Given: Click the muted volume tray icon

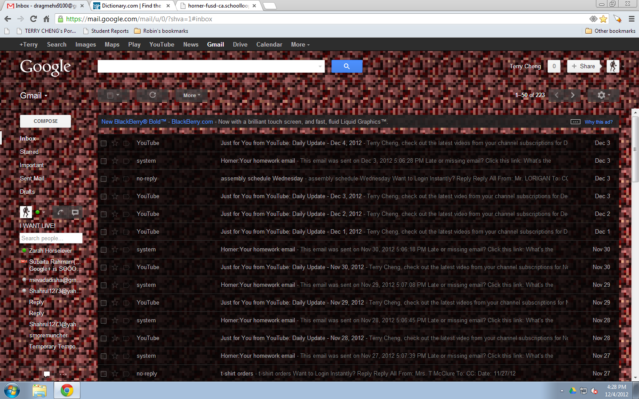Looking at the screenshot, I should [594, 391].
